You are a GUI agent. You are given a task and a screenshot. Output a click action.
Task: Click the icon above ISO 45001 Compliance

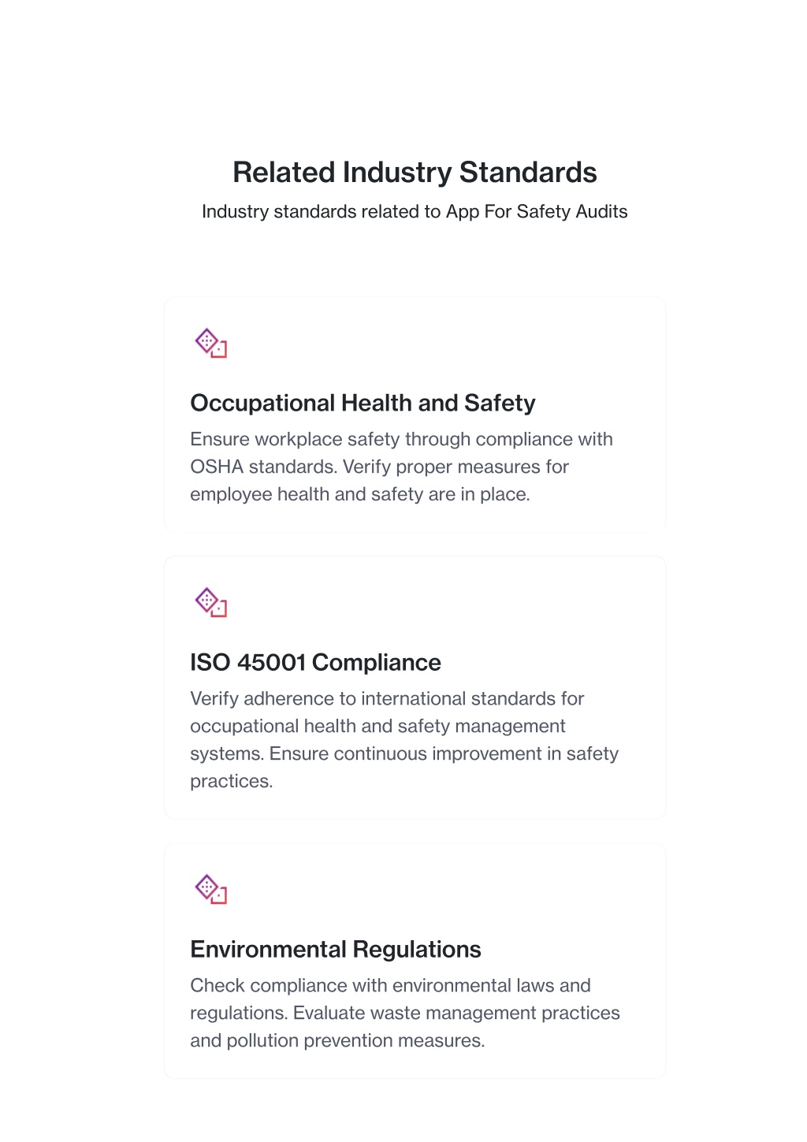pos(210,602)
